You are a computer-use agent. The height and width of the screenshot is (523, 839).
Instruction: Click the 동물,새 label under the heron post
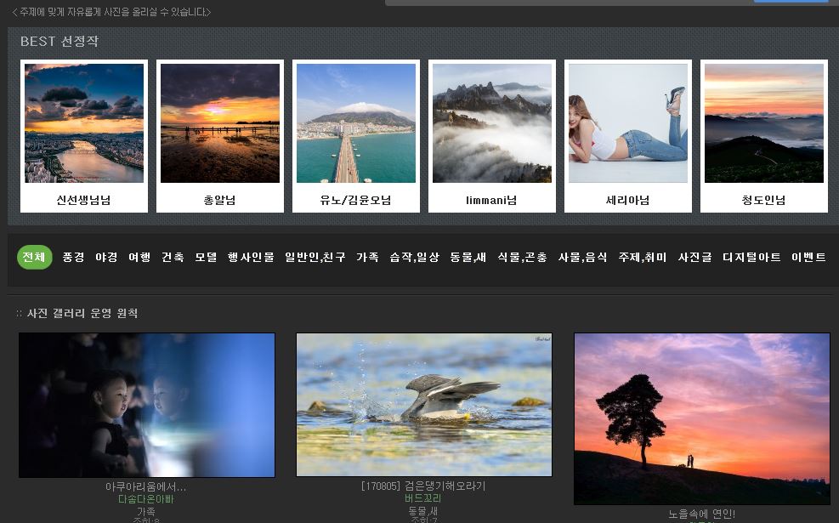(423, 511)
